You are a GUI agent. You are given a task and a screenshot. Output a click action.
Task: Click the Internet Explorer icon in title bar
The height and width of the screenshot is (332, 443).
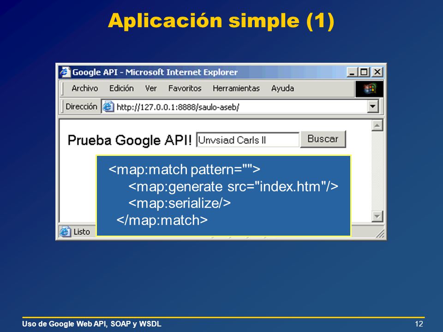(x=65, y=72)
